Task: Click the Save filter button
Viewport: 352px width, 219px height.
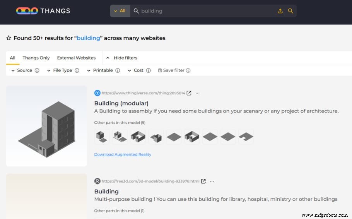Action: (x=171, y=70)
